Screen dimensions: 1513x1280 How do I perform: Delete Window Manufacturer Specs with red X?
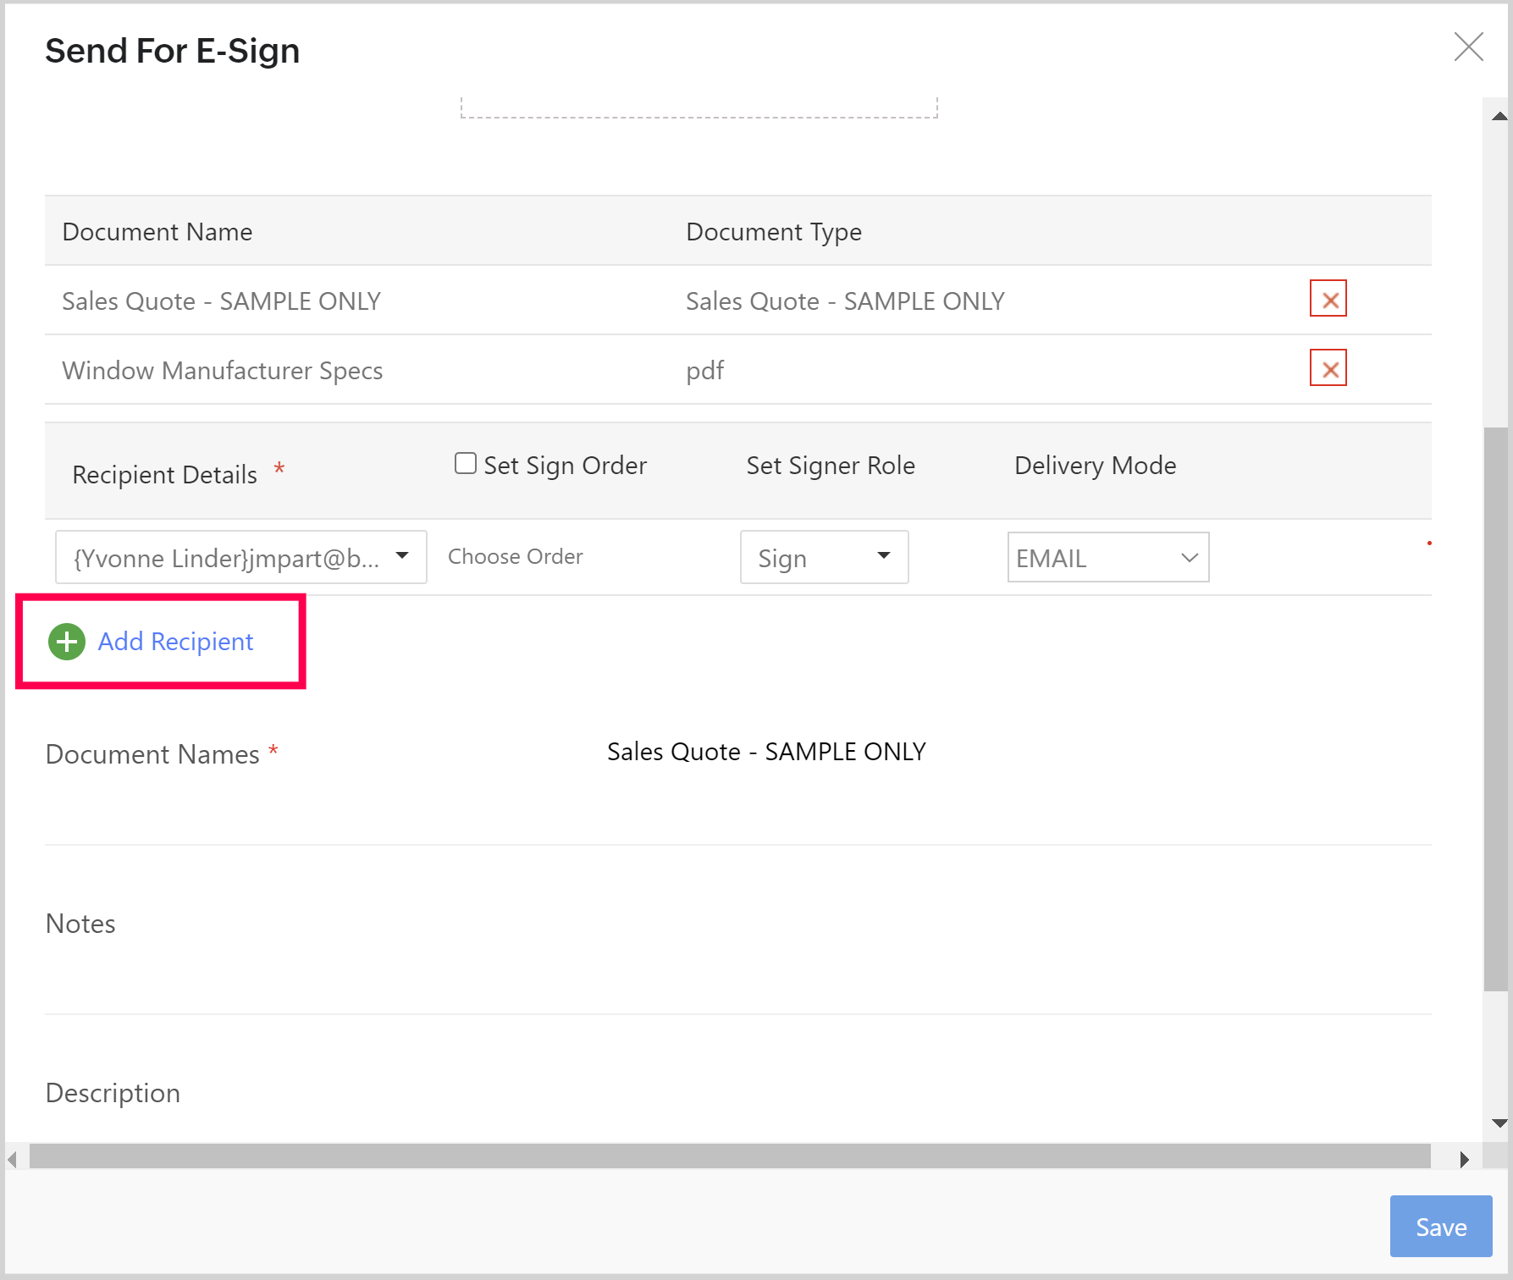tap(1328, 368)
